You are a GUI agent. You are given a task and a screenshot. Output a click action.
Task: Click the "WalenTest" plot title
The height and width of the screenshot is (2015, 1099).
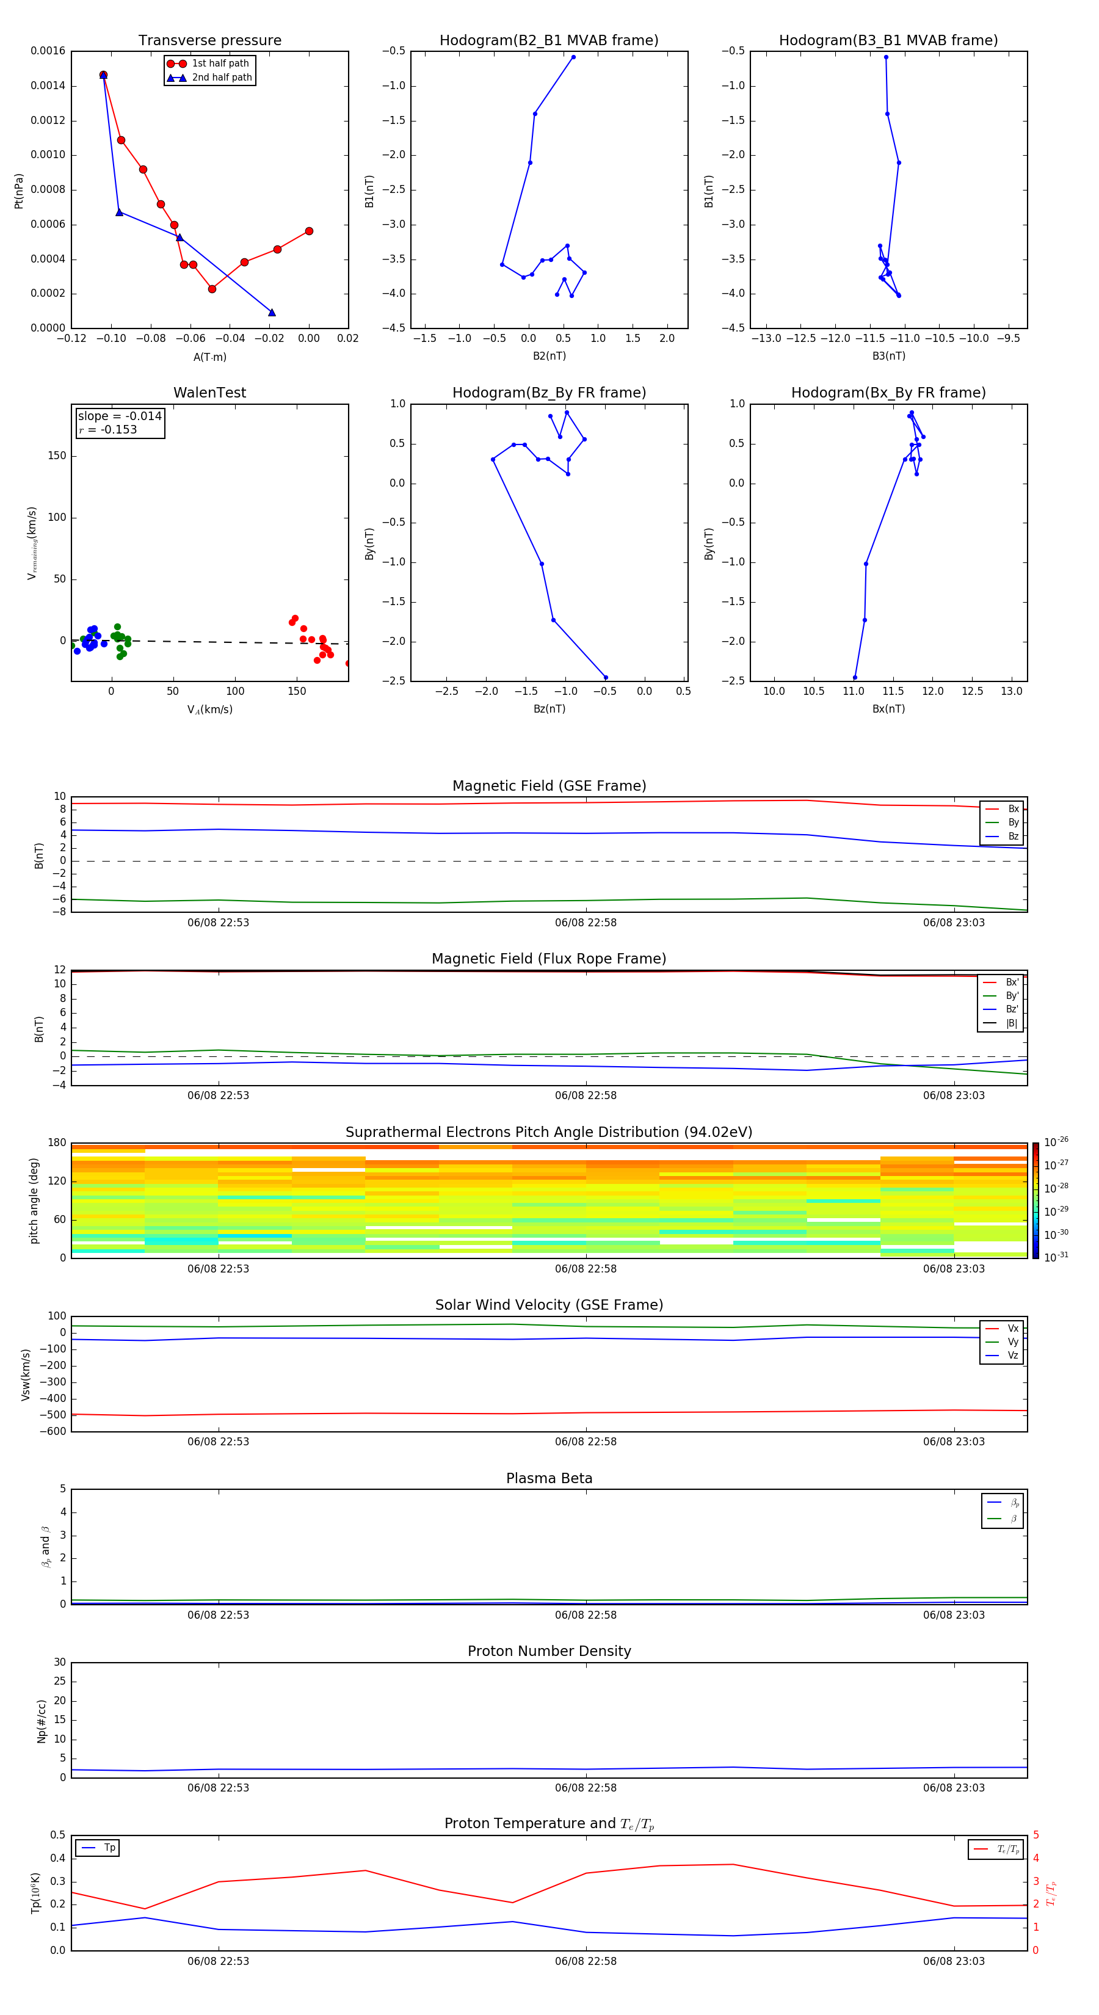point(209,393)
